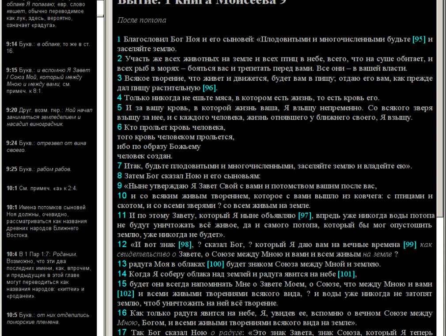The height and width of the screenshot is (336, 446).
Task: Click the notes panel vertical scrollbar track
Action: click(100, 177)
